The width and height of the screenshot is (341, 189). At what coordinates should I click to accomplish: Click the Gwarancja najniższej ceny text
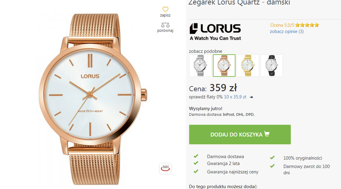point(233,172)
